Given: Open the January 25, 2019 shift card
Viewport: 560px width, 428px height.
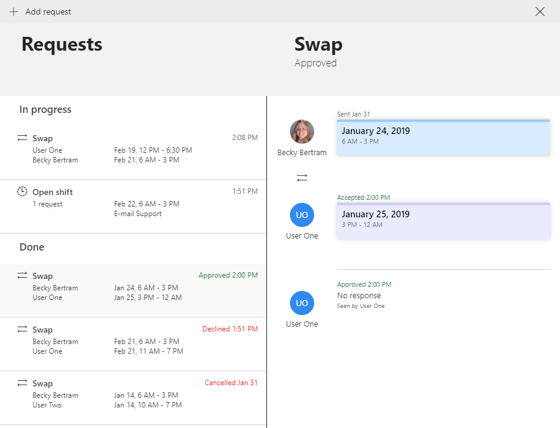Looking at the screenshot, I should click(443, 221).
